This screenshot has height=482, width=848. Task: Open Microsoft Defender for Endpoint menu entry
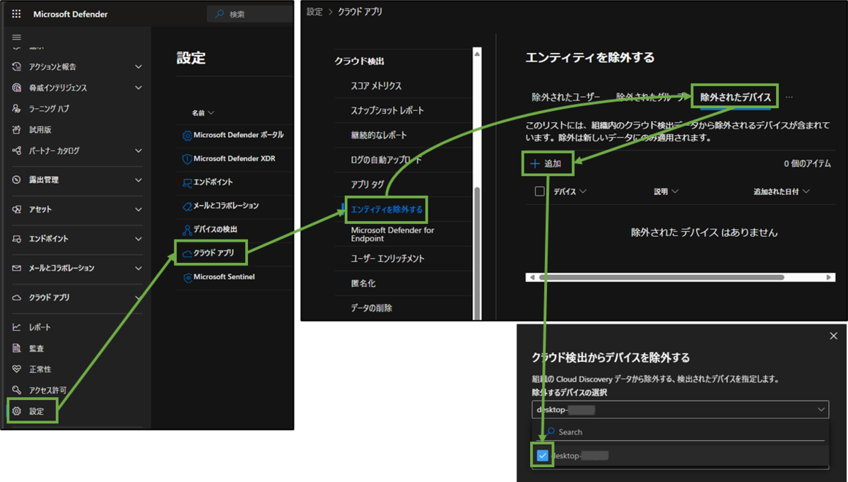click(392, 235)
